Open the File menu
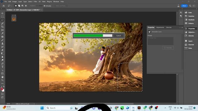 click(6, 2)
